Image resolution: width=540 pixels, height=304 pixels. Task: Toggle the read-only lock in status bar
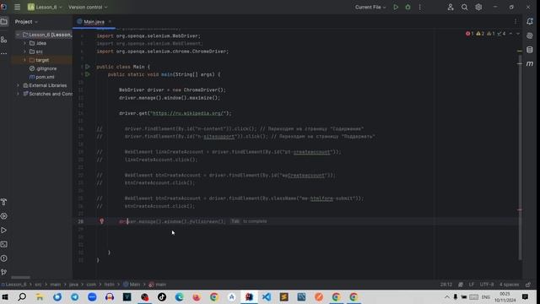[x=528, y=285]
